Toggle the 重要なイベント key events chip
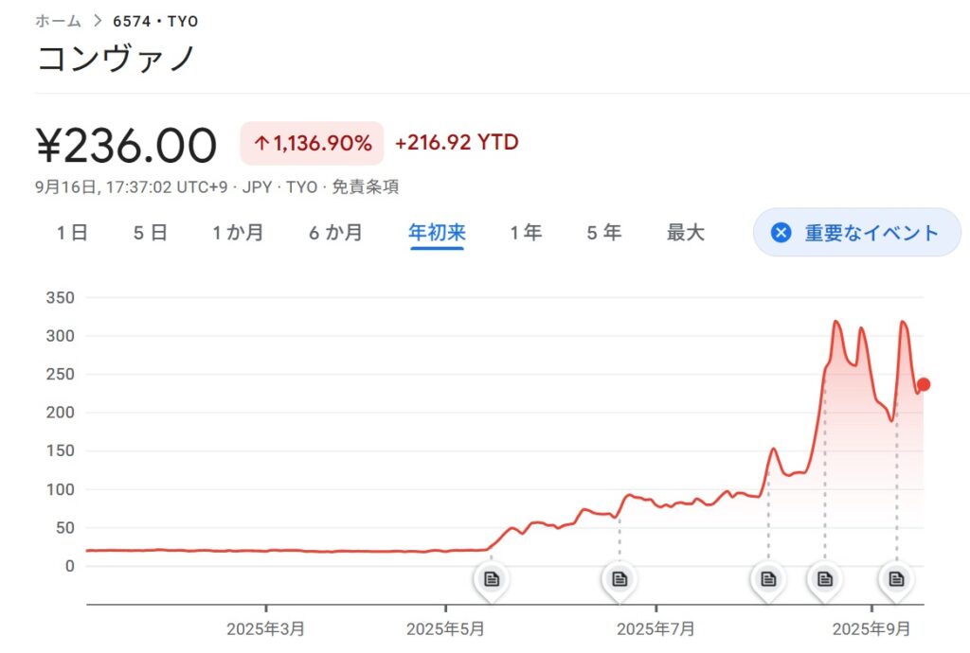 (x=857, y=233)
